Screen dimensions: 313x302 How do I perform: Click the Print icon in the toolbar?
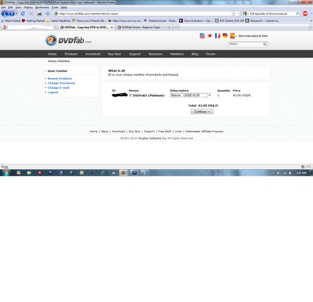click(x=39, y=14)
